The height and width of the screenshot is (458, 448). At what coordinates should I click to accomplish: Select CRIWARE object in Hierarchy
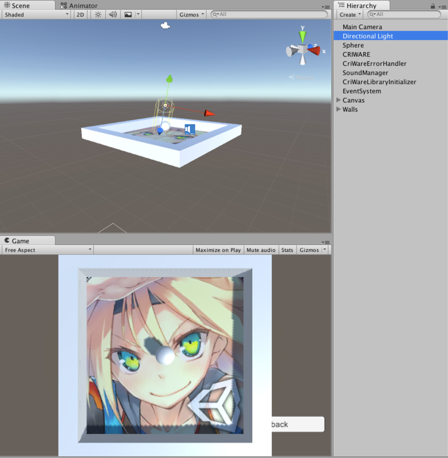[x=391, y=54]
